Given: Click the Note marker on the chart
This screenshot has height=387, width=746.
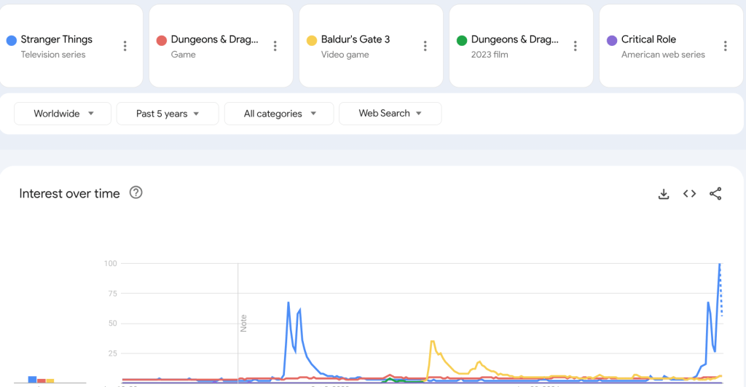Looking at the screenshot, I should point(243,323).
